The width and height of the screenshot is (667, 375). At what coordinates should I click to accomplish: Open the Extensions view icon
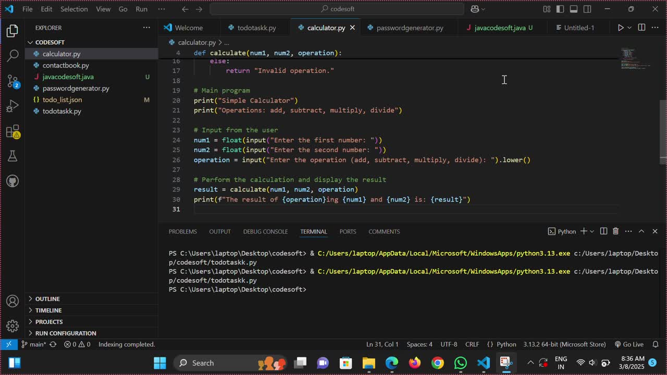pos(13,131)
